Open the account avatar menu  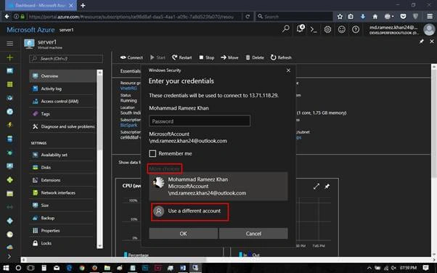click(x=429, y=30)
